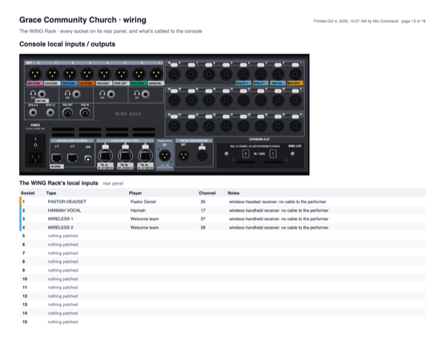
Task: Click 'nothing patched' in socket 10 row
Action: point(63,279)
